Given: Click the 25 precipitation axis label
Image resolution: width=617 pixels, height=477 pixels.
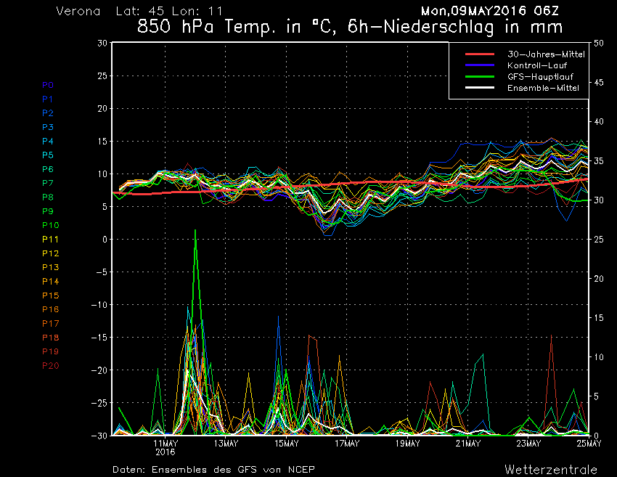Looking at the screenshot, I should coord(599,240).
